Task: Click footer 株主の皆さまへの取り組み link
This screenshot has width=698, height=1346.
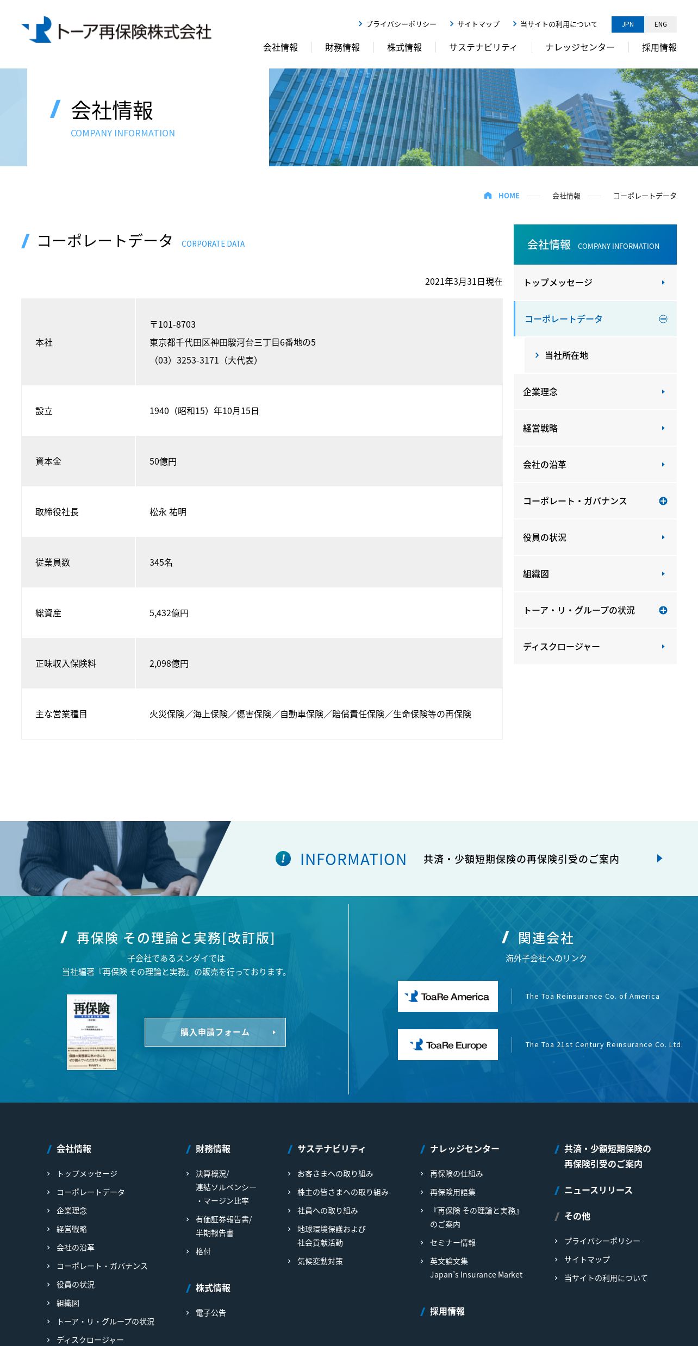Action: click(343, 1192)
